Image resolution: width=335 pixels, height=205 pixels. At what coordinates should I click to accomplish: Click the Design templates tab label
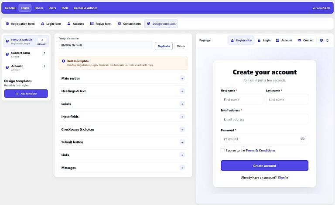click(164, 24)
